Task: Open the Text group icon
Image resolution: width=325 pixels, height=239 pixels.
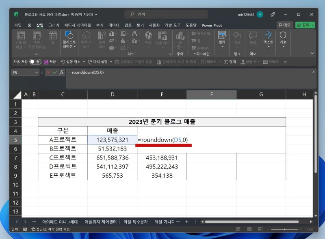Action: pos(268,39)
